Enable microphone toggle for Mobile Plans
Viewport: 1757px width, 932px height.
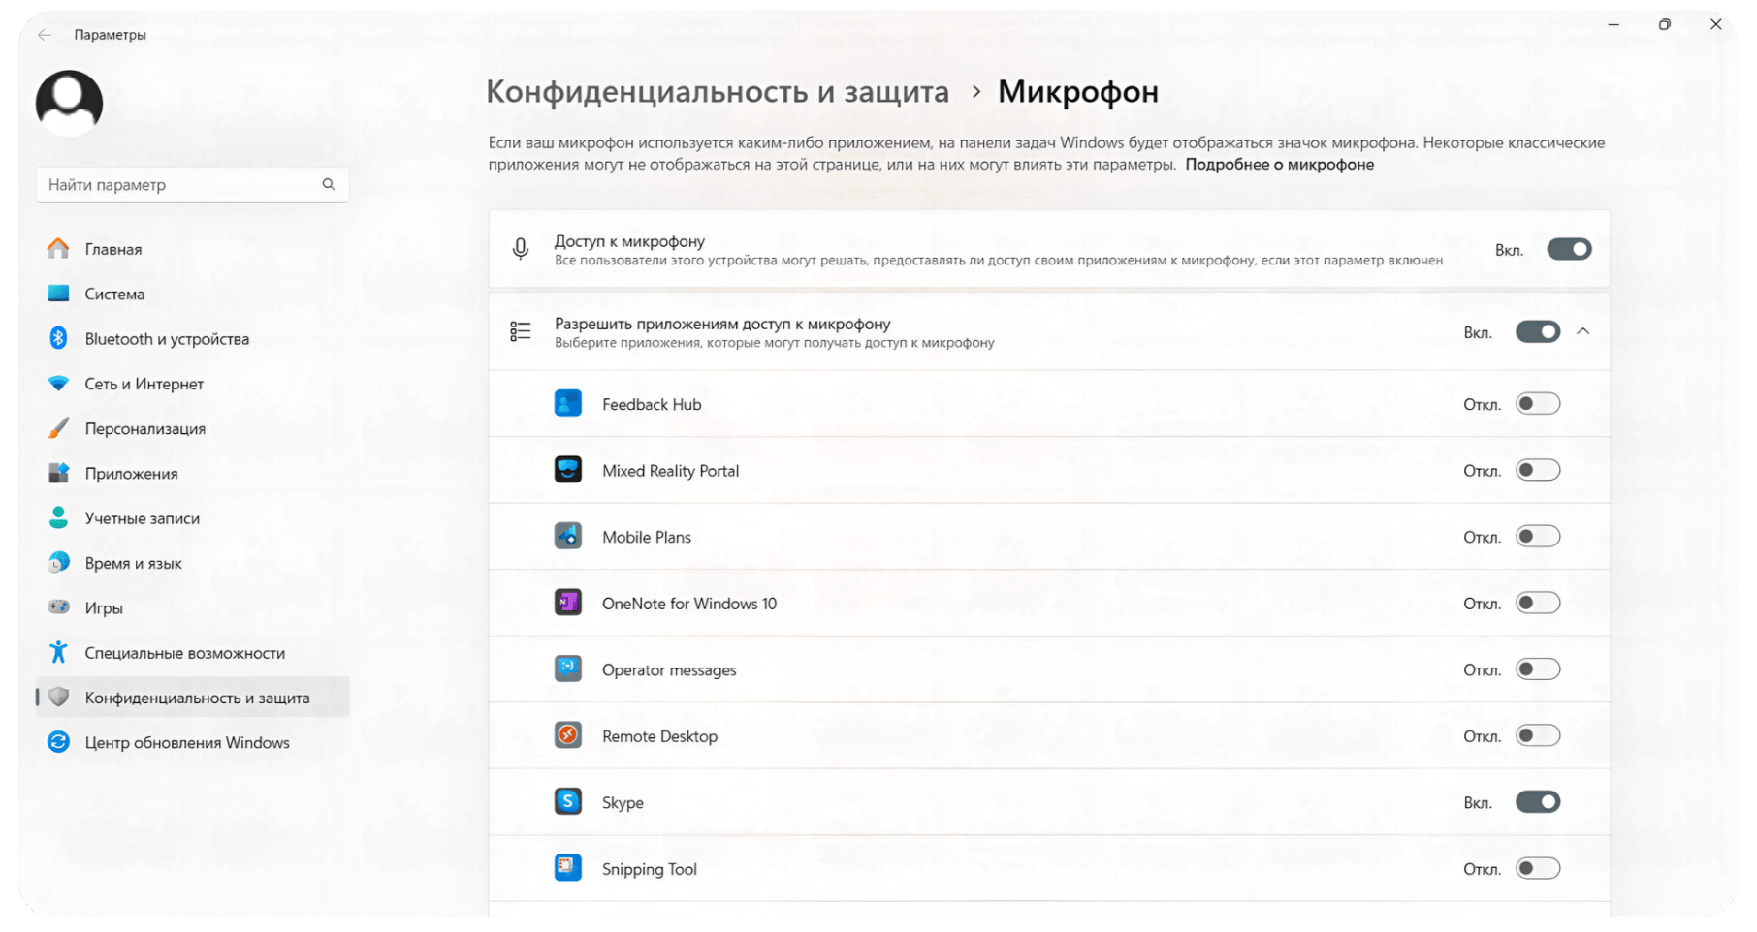pyautogui.click(x=1538, y=537)
